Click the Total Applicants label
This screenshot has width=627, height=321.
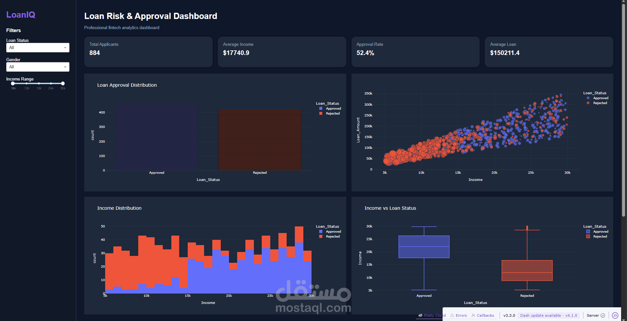click(104, 45)
